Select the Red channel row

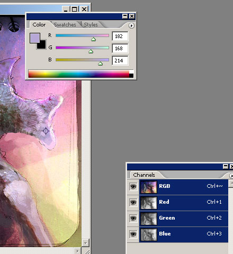184,203
